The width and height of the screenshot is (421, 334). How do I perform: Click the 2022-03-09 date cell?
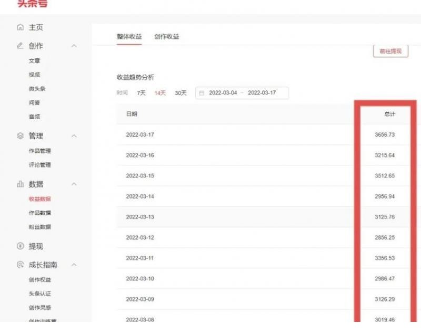pos(140,299)
